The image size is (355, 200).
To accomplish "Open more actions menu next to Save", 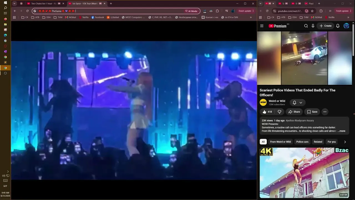I will [x=325, y=112].
